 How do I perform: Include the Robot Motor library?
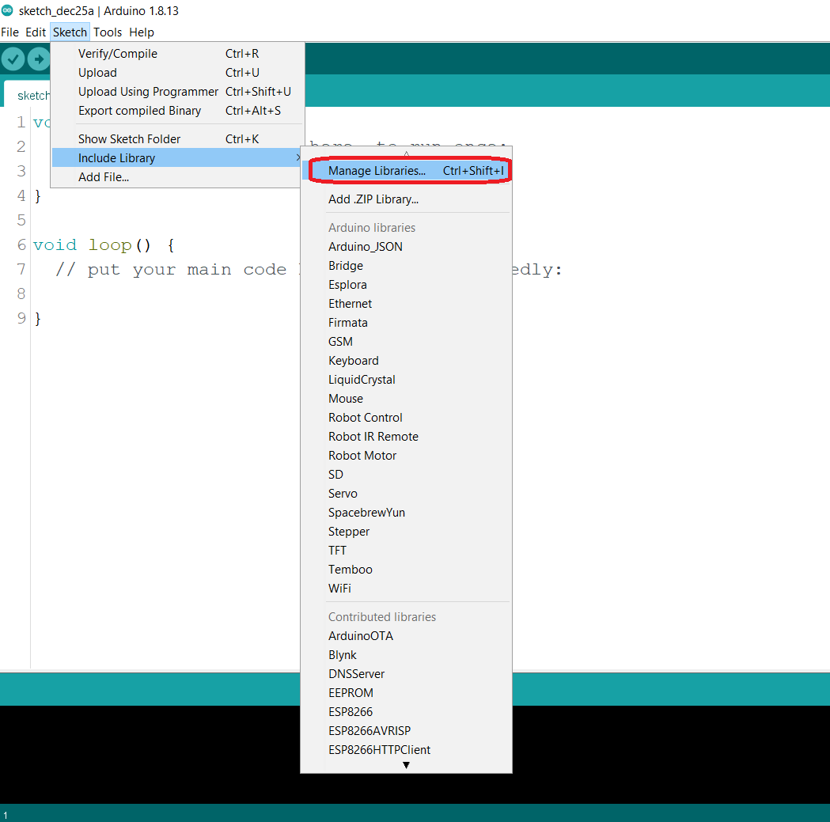click(406, 456)
